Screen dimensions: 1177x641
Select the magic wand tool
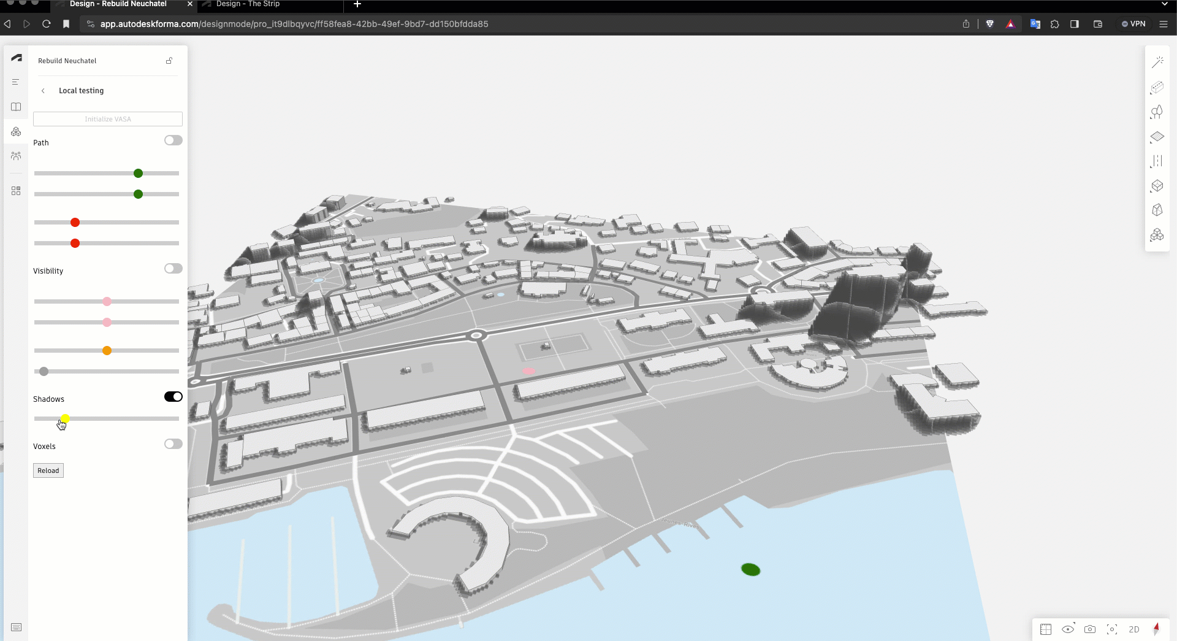[1157, 63]
